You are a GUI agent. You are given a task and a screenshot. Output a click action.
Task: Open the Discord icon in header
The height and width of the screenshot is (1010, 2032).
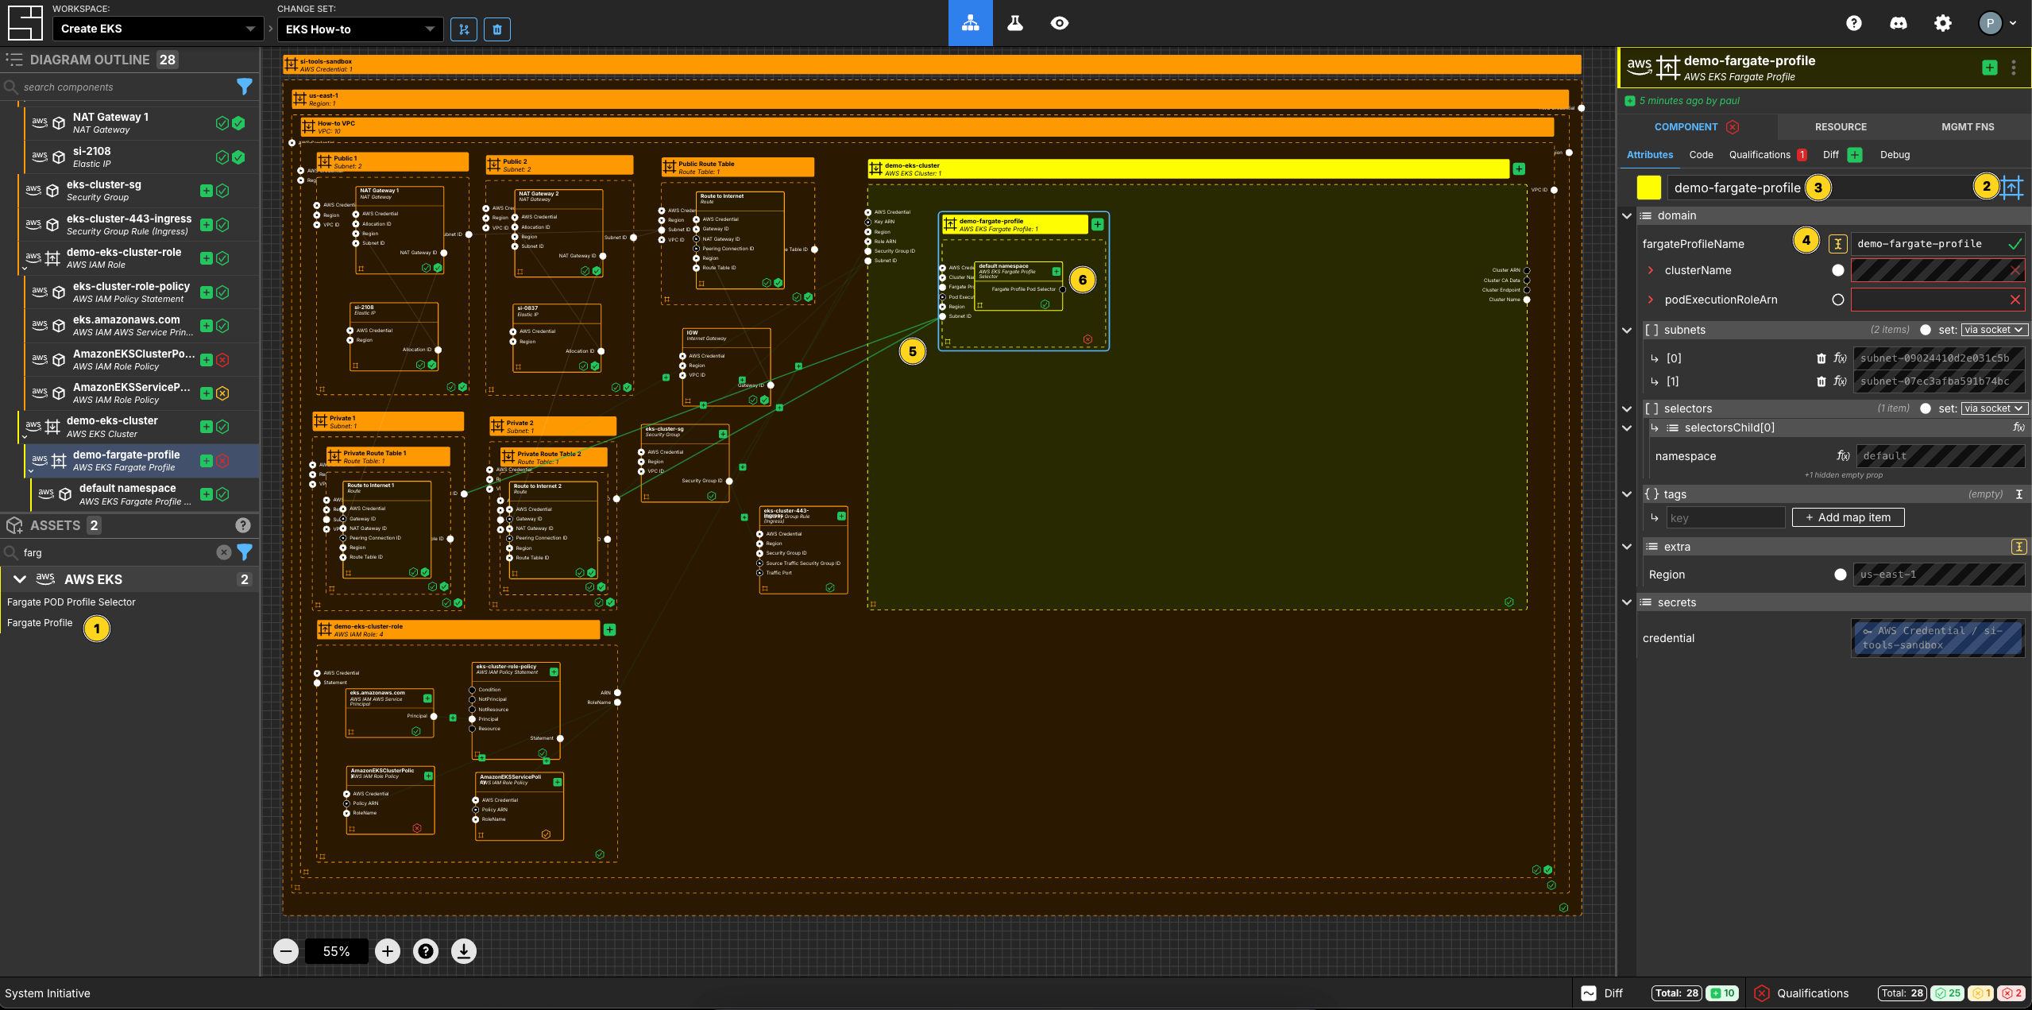(x=1898, y=23)
